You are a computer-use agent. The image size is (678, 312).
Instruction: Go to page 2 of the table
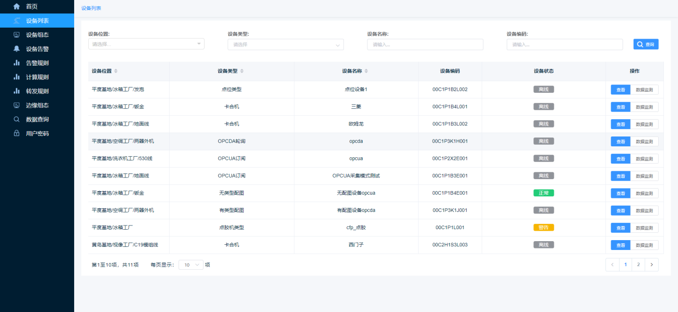638,265
